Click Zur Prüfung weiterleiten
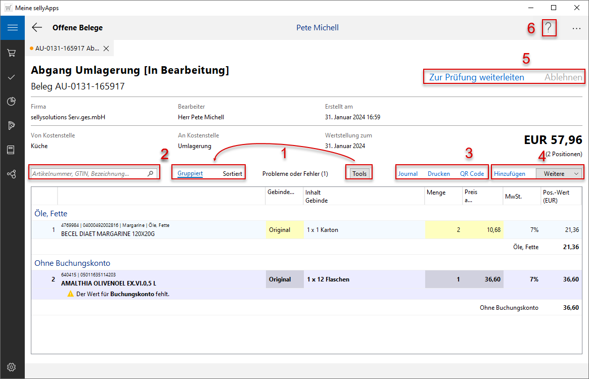Viewport: 589px width, 379px height. [476, 77]
